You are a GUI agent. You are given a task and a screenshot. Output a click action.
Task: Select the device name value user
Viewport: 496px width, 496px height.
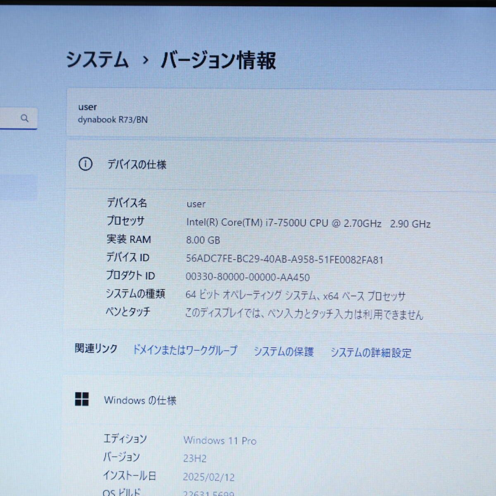pyautogui.click(x=196, y=204)
